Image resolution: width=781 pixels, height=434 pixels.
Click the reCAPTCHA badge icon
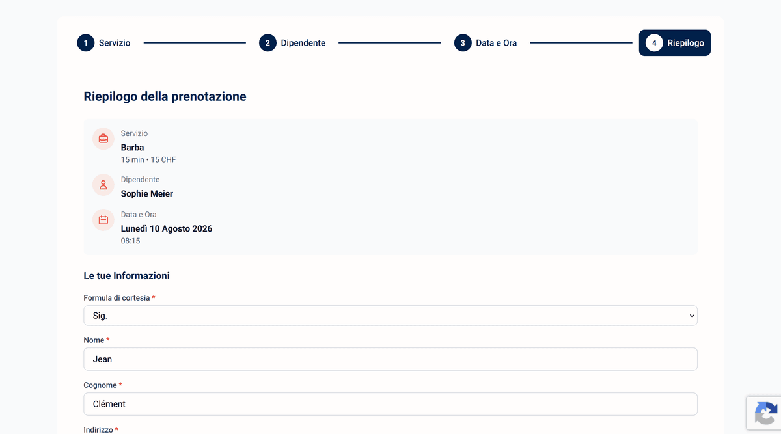coord(765,413)
